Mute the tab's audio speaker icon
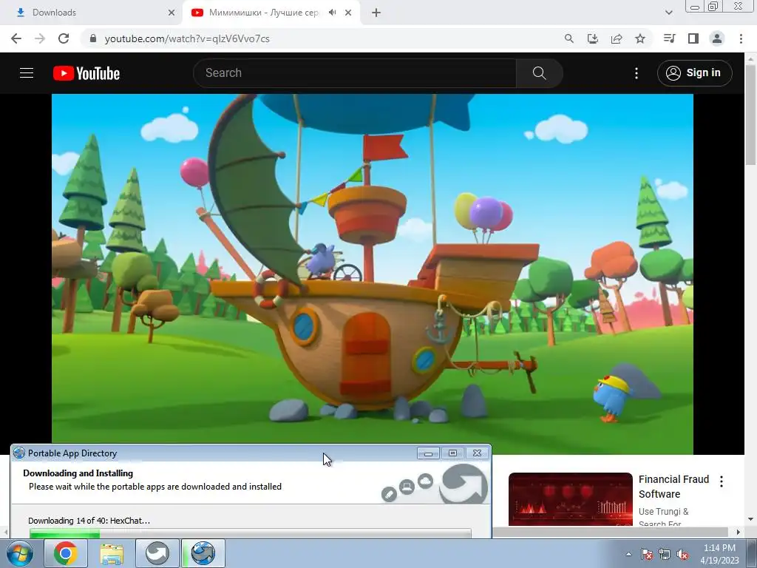The image size is (757, 568). coord(332,13)
